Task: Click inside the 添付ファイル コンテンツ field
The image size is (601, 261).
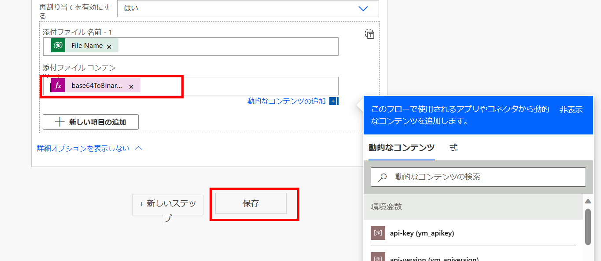Action: pyautogui.click(x=191, y=86)
